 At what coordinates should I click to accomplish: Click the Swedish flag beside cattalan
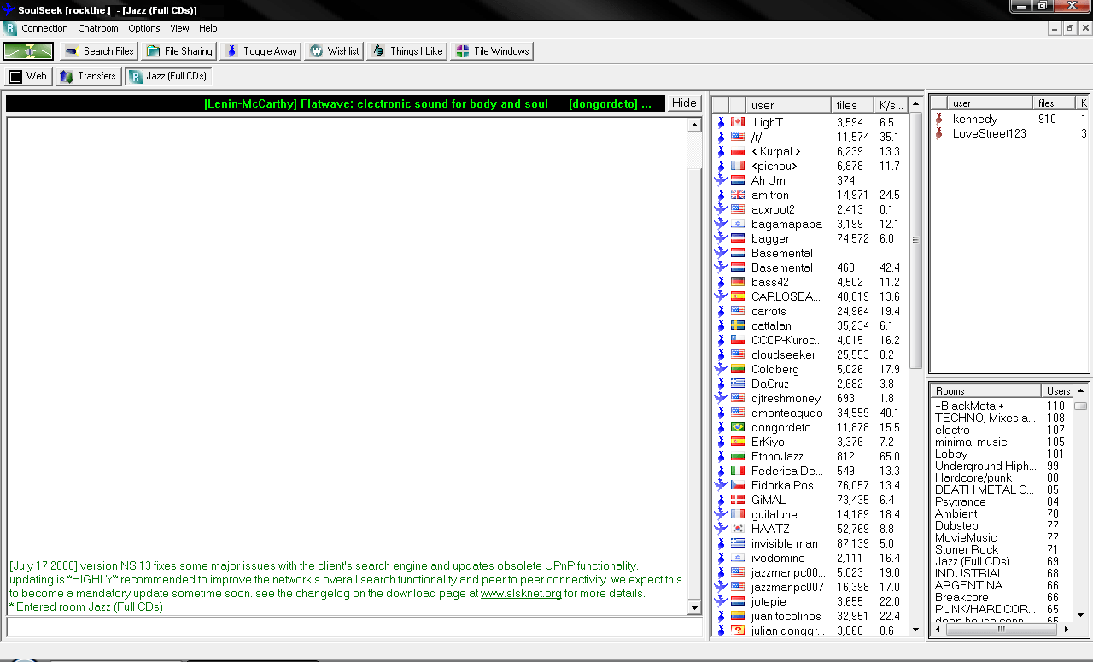(x=738, y=325)
